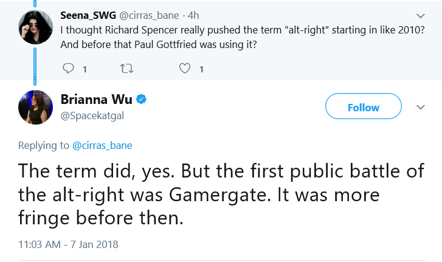Viewport: 442px width, 262px height.
Task: Click the blue verified badge next to Brianna Wu
Action: (x=141, y=99)
